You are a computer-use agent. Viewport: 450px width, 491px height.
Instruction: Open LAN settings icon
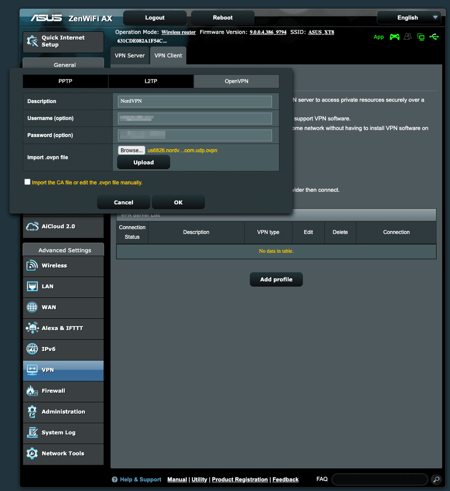[32, 286]
